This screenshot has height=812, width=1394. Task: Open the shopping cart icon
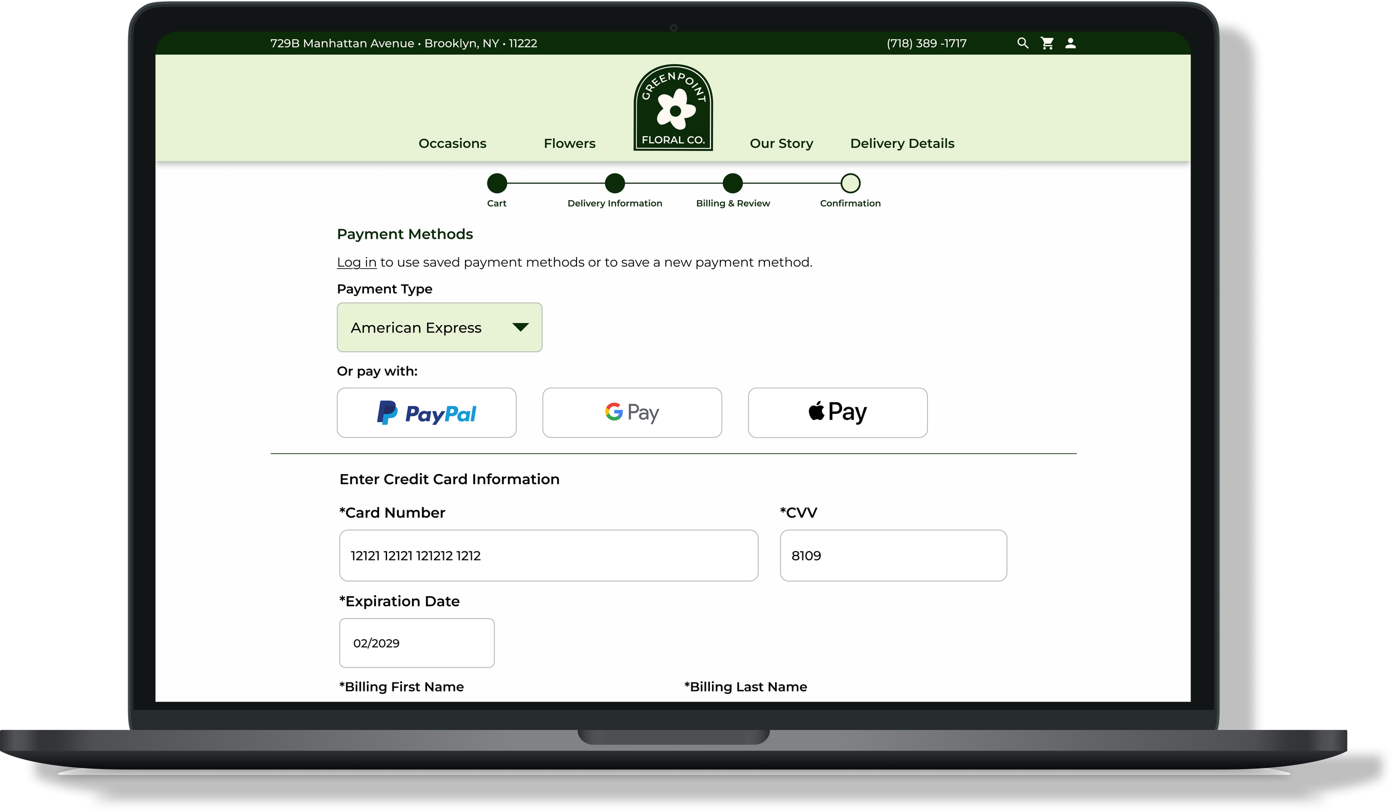pos(1047,43)
